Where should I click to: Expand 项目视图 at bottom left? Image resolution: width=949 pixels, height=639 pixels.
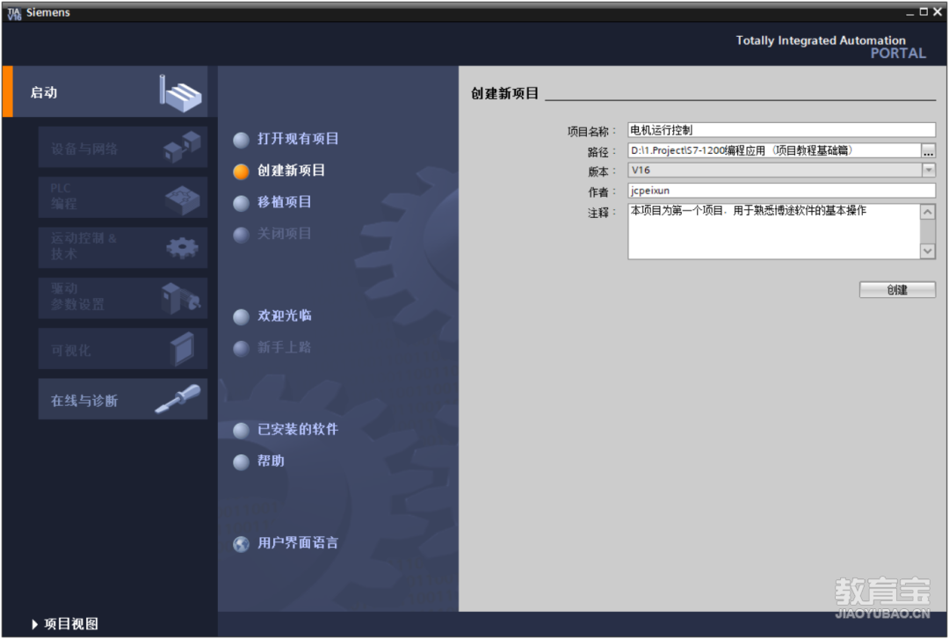tap(64, 624)
